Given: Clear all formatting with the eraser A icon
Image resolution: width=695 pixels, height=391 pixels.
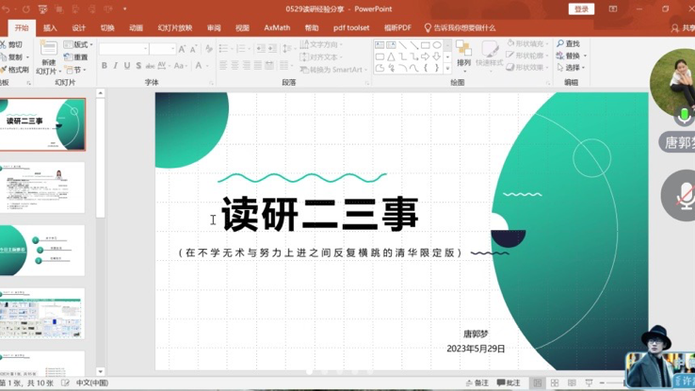Looking at the screenshot, I should [209, 49].
